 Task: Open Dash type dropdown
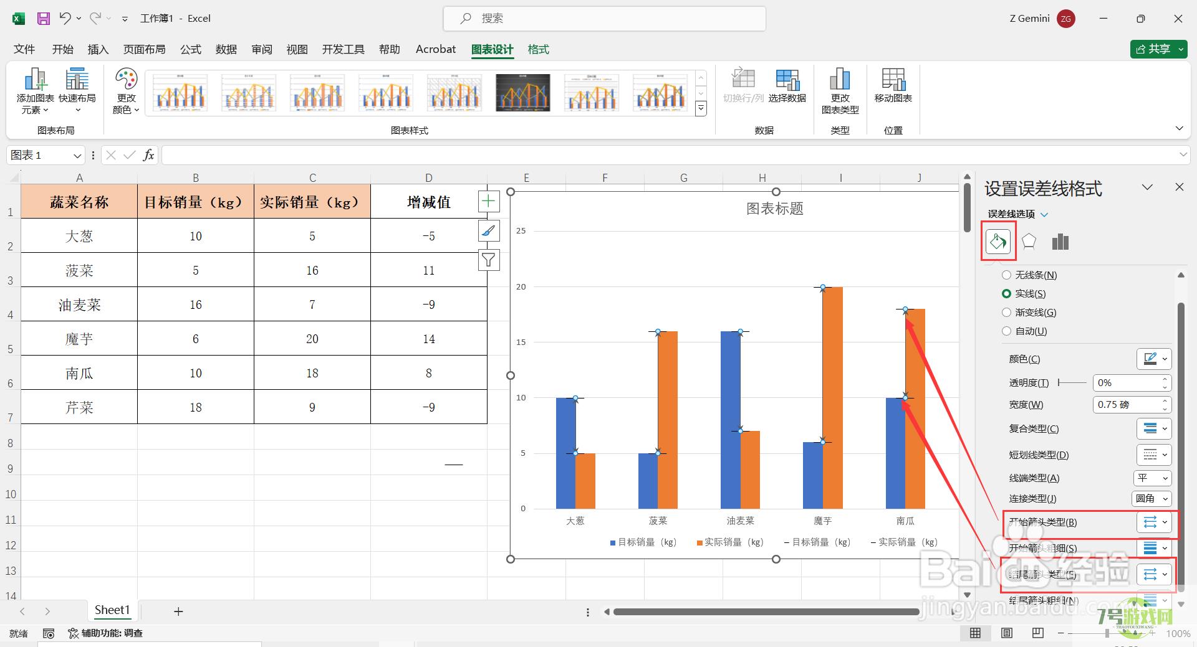coord(1154,455)
